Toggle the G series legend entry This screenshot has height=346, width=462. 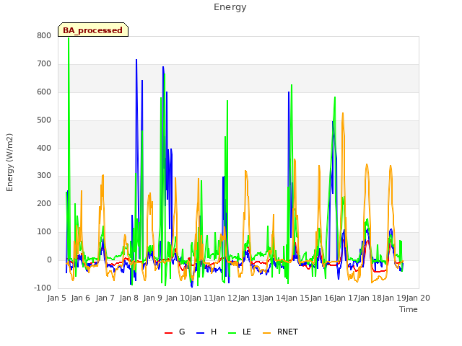tap(175, 332)
